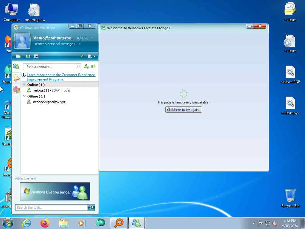Select the msnmsgr.e... desktop icon
The image size is (305, 229).
[35, 12]
